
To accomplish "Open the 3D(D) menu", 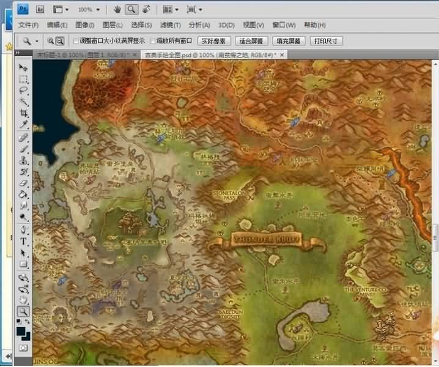I will pyautogui.click(x=226, y=25).
